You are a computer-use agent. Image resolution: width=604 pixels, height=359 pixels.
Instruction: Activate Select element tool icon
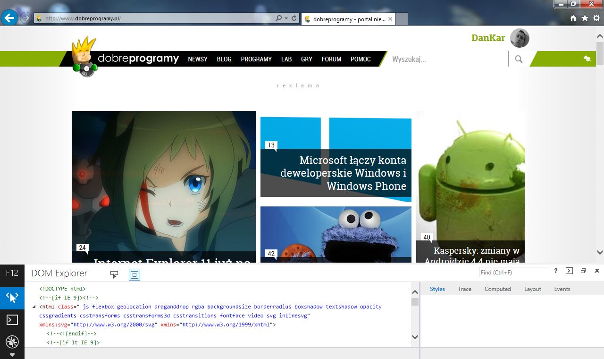[114, 274]
